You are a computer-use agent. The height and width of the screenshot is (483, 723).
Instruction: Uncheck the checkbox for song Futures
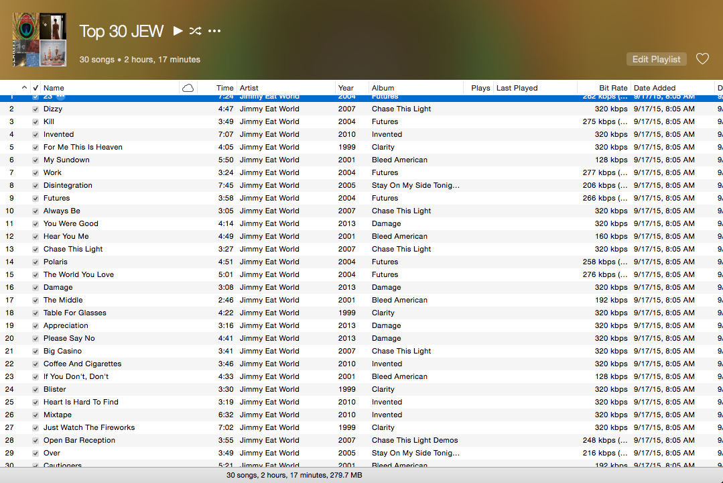(36, 198)
